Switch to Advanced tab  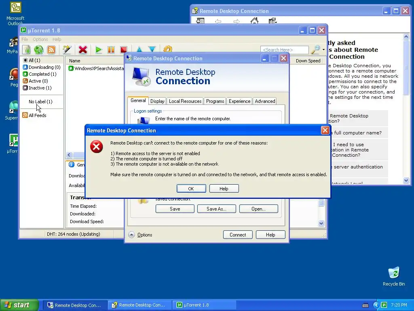pos(265,101)
